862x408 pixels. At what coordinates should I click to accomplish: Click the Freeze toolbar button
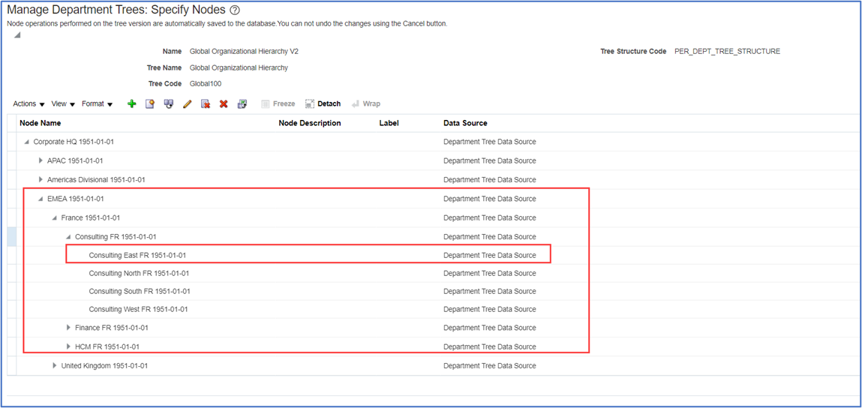[278, 103]
